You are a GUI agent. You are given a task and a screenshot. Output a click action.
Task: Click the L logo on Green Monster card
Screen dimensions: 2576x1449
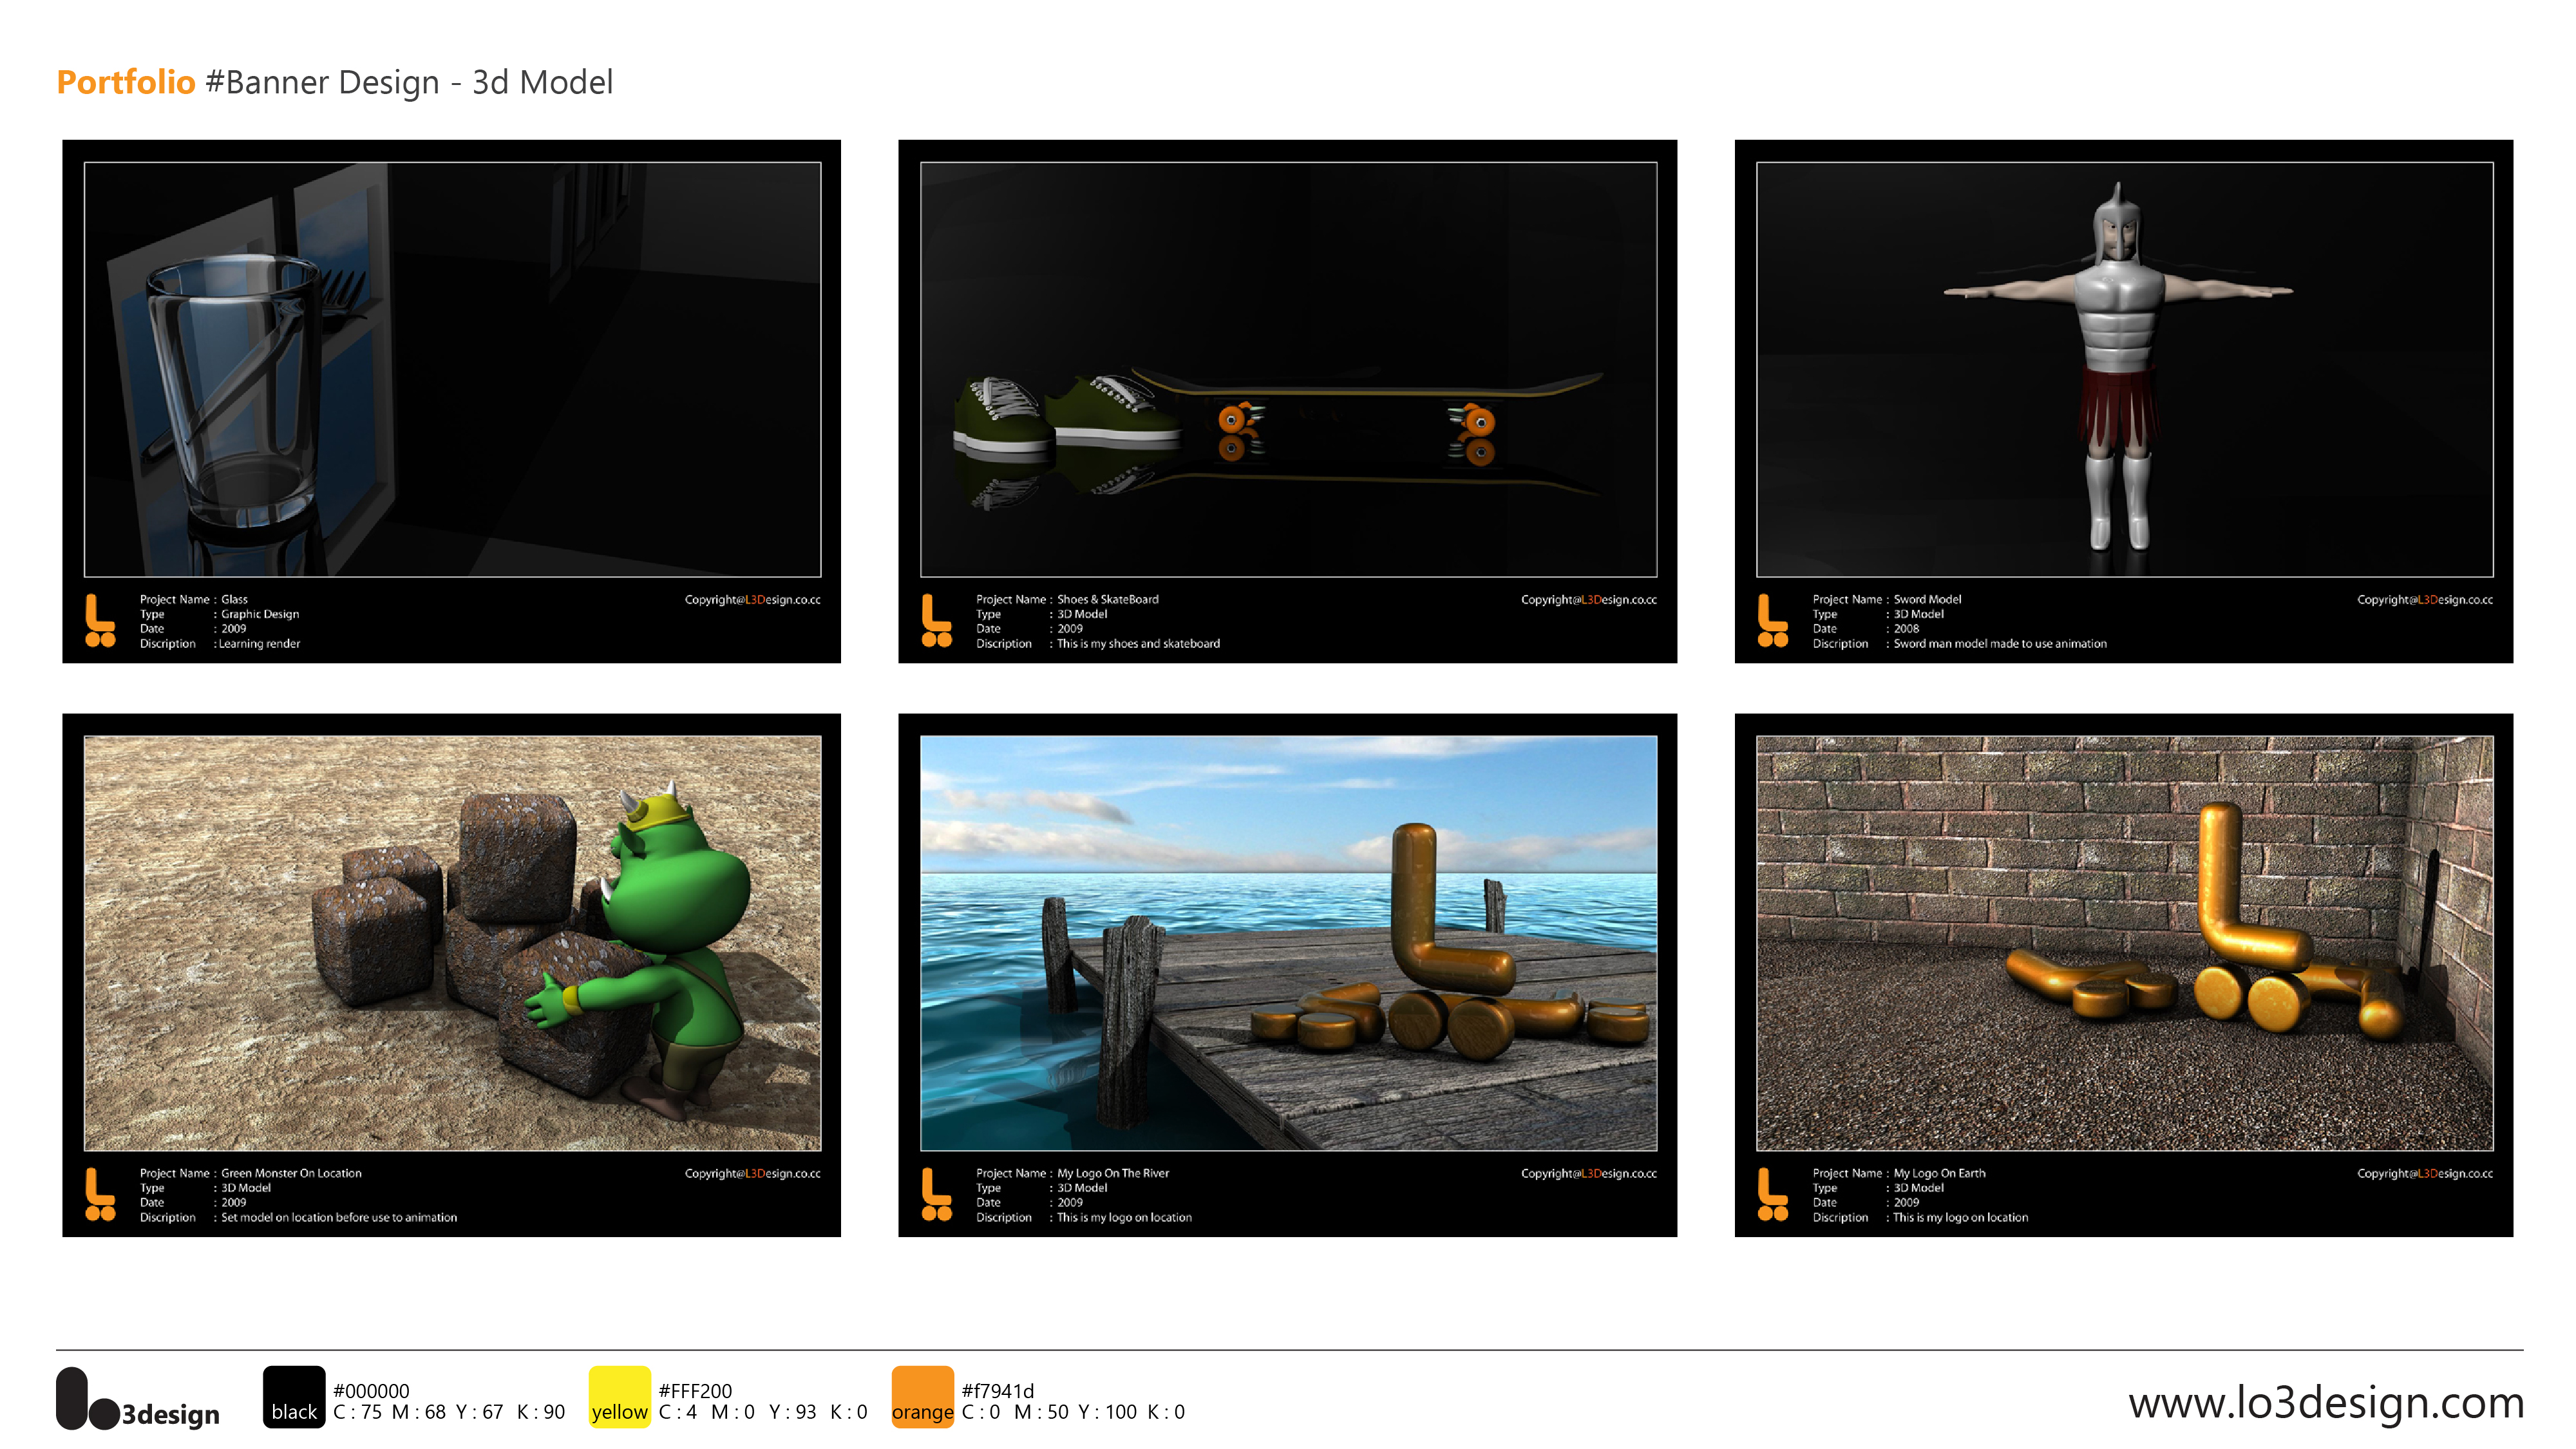tap(100, 1194)
